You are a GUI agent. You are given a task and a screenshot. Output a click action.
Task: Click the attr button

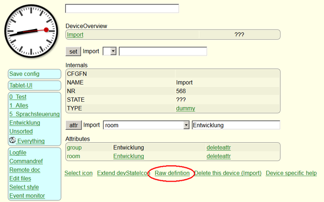(73, 125)
